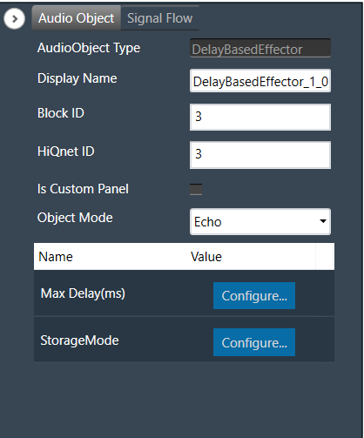Select the StorageMode row label
This screenshot has width=364, height=438.
click(79, 340)
